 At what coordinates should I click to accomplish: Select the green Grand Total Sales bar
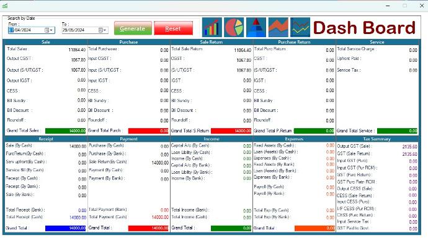(66, 130)
